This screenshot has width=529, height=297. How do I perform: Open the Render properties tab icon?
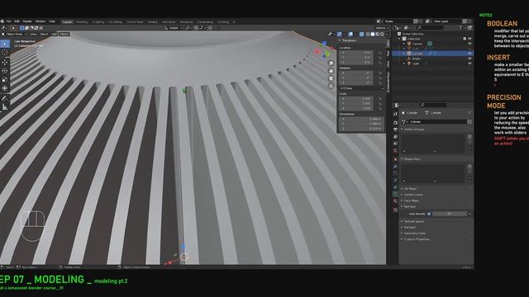click(395, 123)
